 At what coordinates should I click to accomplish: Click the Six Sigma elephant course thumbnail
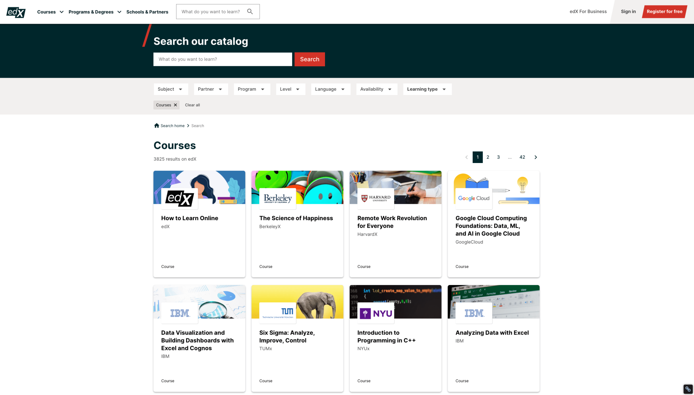point(297,302)
